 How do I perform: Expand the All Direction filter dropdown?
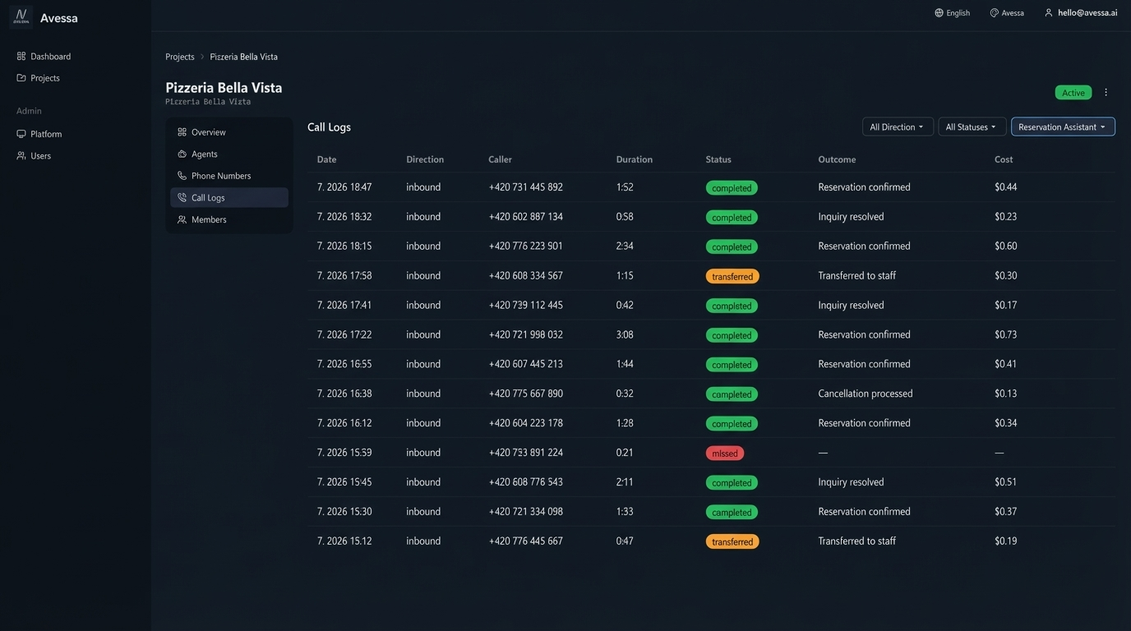pos(897,127)
